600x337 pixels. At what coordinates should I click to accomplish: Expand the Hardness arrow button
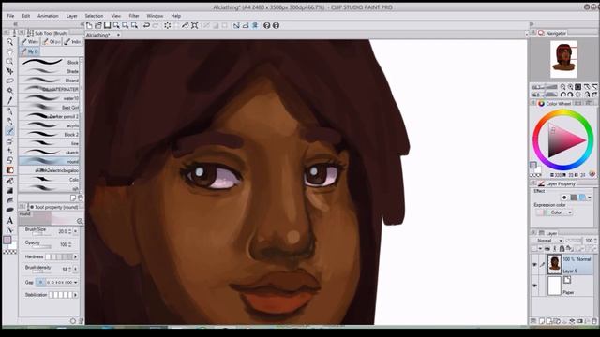[x=75, y=256]
